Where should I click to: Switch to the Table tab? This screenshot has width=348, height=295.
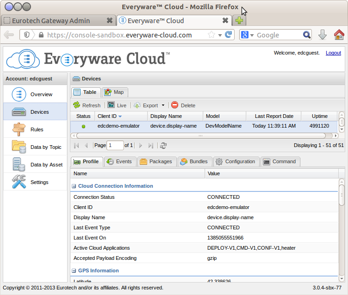tap(86, 92)
